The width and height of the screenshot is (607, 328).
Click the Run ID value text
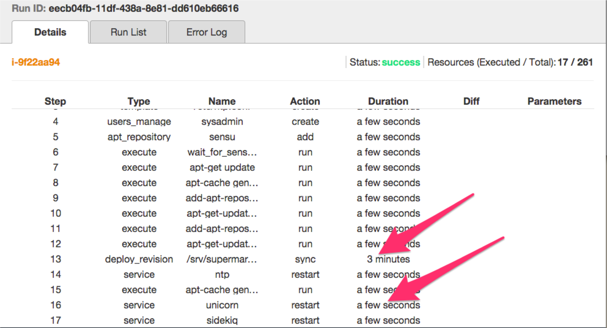click(144, 8)
